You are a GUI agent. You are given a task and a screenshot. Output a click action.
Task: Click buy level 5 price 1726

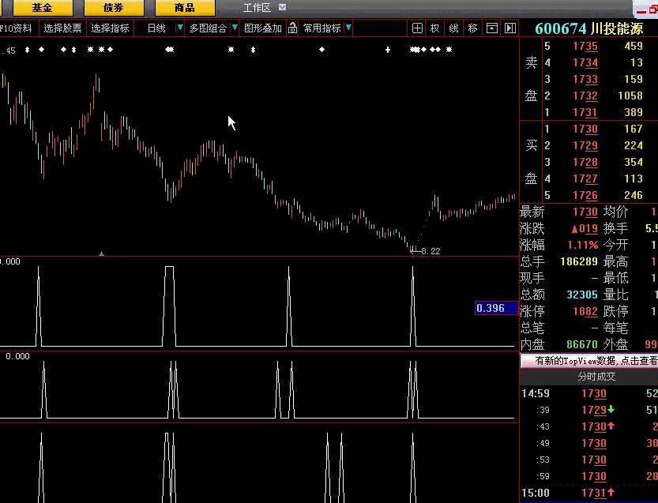[585, 195]
